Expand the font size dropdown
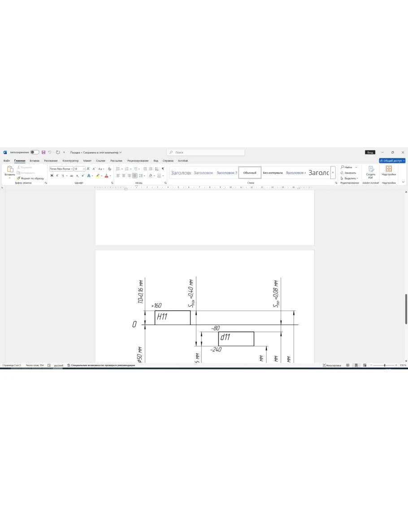This screenshot has height=517, width=408. [x=84, y=169]
